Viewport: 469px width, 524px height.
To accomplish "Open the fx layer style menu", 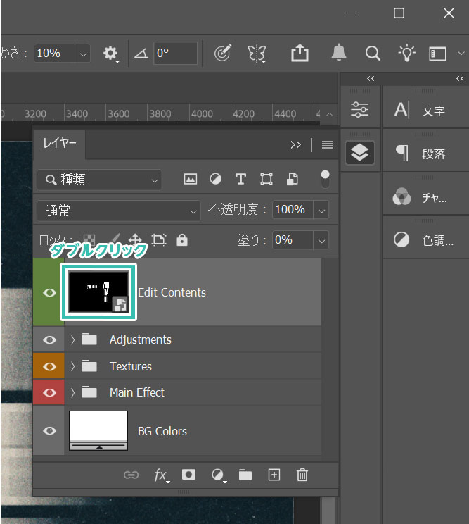I will (161, 475).
